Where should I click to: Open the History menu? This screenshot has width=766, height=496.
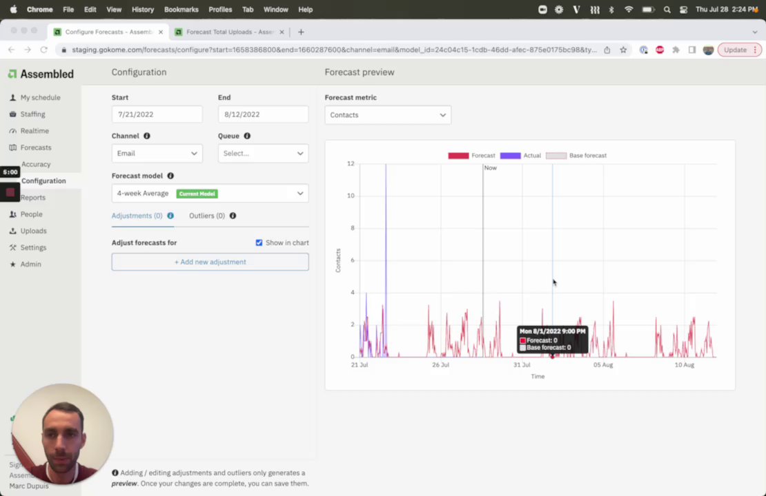tap(143, 10)
